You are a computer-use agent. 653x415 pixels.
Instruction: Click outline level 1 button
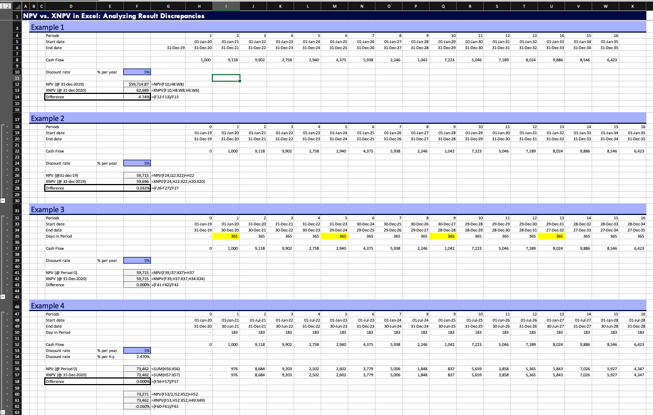(3, 5)
